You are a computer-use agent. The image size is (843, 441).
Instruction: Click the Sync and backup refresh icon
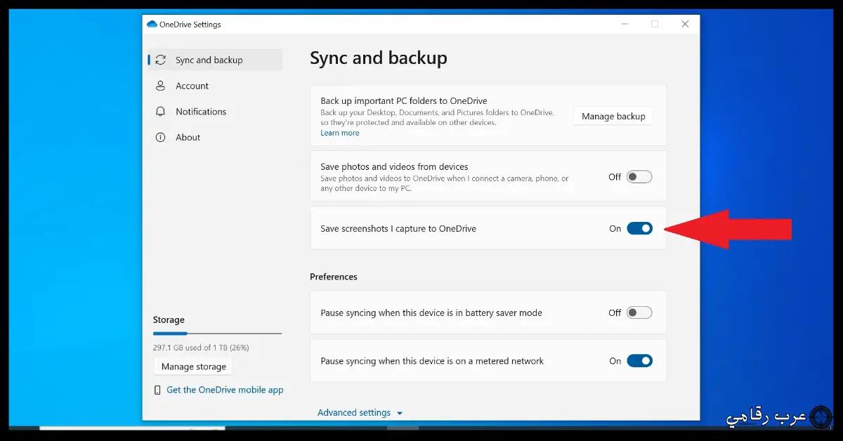[x=161, y=60]
